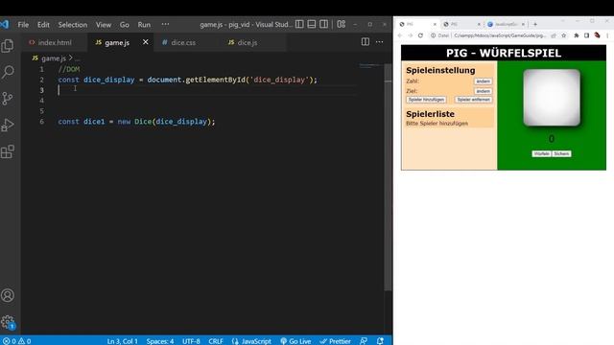Open the browser three-dot menu
The height and width of the screenshot is (345, 614).
(607, 35)
